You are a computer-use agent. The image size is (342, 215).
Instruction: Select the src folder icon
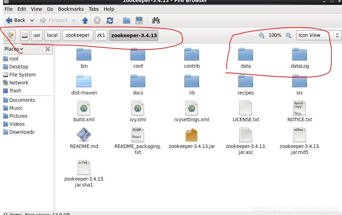(300, 81)
